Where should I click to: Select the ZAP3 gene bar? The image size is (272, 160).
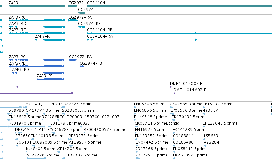(x=37, y=6)
